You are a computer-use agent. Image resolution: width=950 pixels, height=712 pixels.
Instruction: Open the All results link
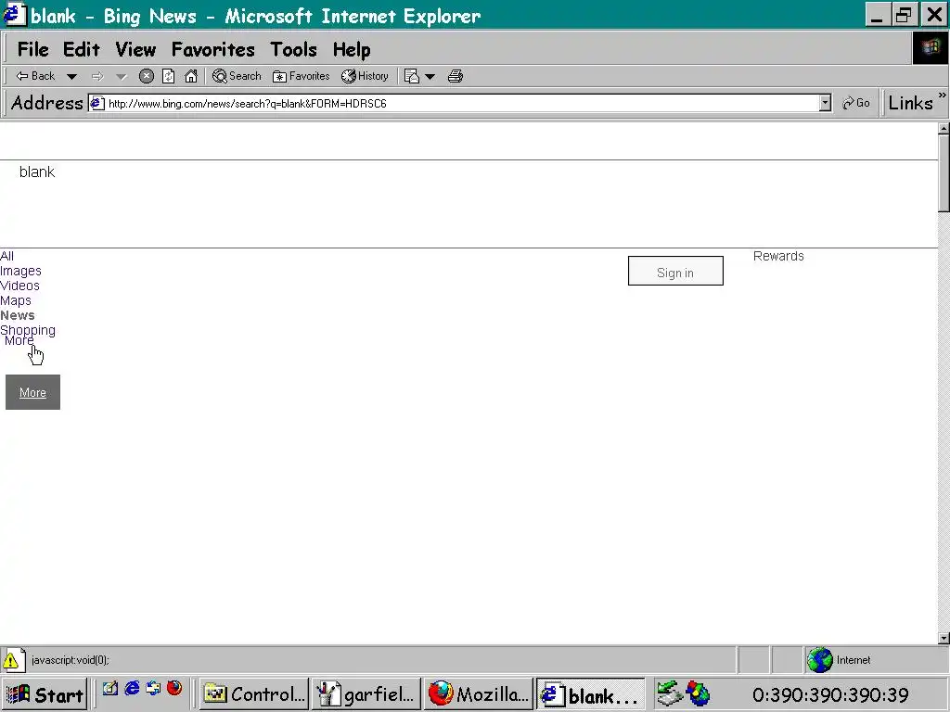pos(6,256)
